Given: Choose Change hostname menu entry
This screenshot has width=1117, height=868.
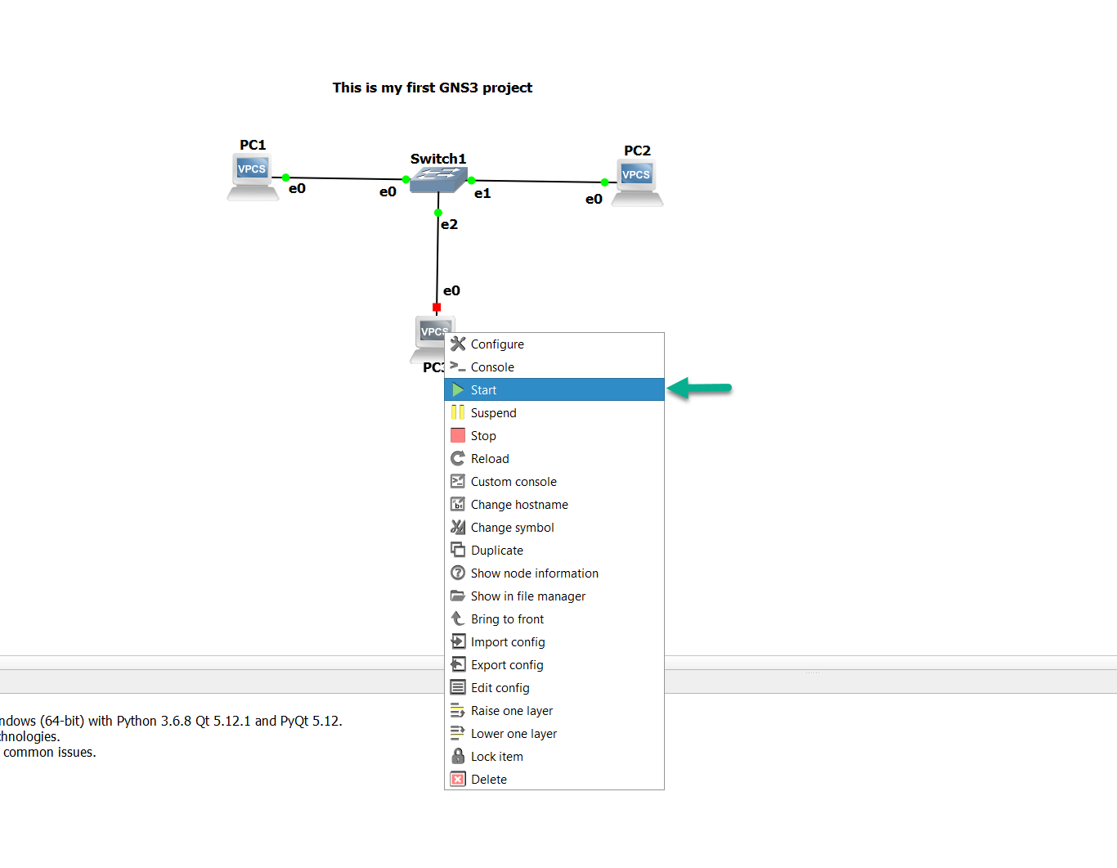Looking at the screenshot, I should point(554,504).
